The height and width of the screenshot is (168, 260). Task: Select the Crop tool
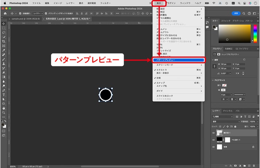click(x=3, y=41)
